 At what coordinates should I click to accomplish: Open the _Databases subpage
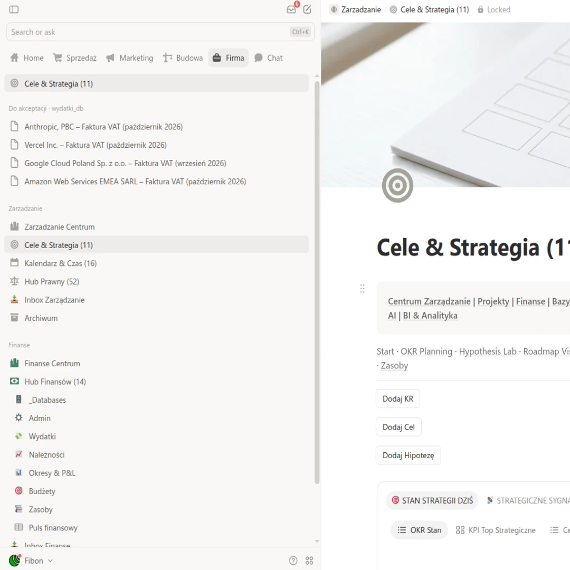pos(157,400)
